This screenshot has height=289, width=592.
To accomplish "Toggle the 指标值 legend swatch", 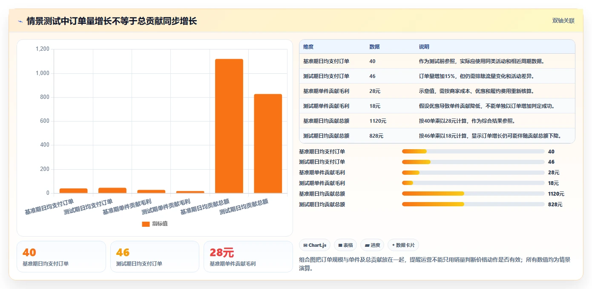I will point(146,224).
